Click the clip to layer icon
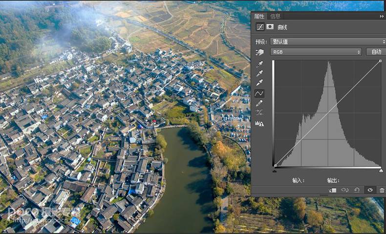 pos(332,190)
